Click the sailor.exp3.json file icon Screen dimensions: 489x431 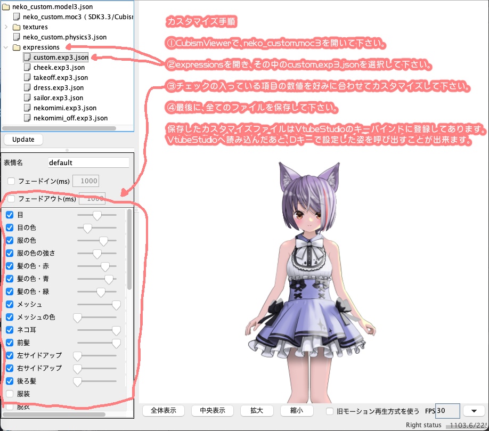(x=28, y=98)
